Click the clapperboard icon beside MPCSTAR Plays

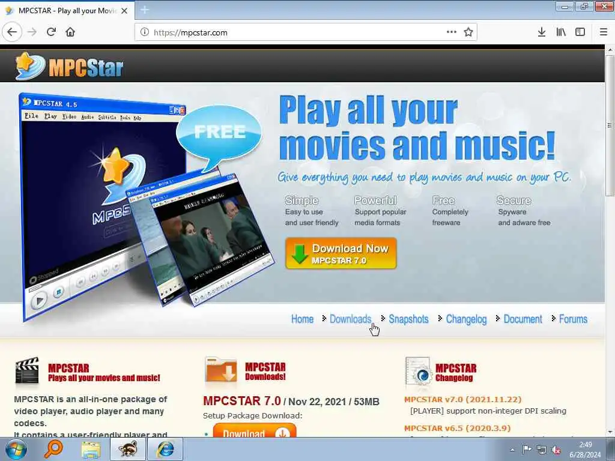[27, 370]
